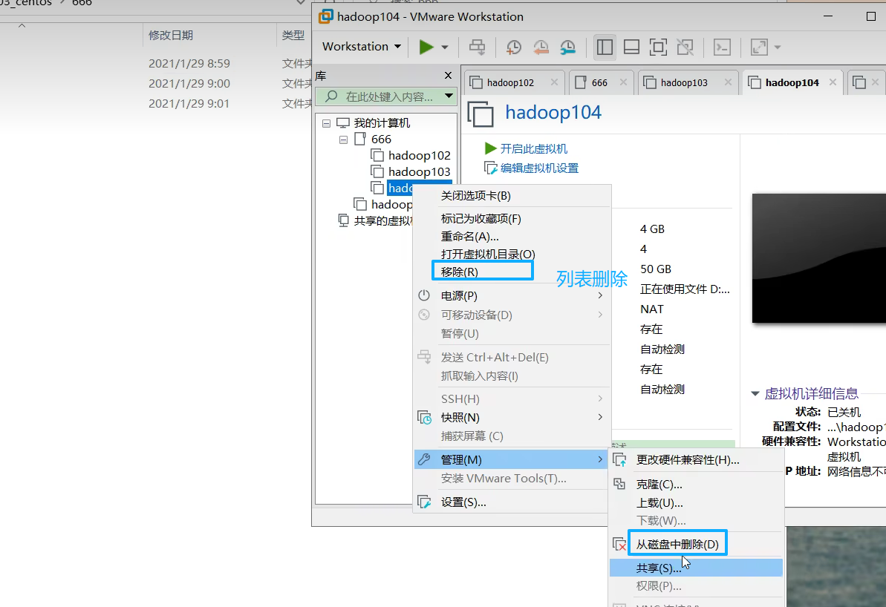Sort by date modified column in Explorer
886x607 pixels.
(x=171, y=35)
